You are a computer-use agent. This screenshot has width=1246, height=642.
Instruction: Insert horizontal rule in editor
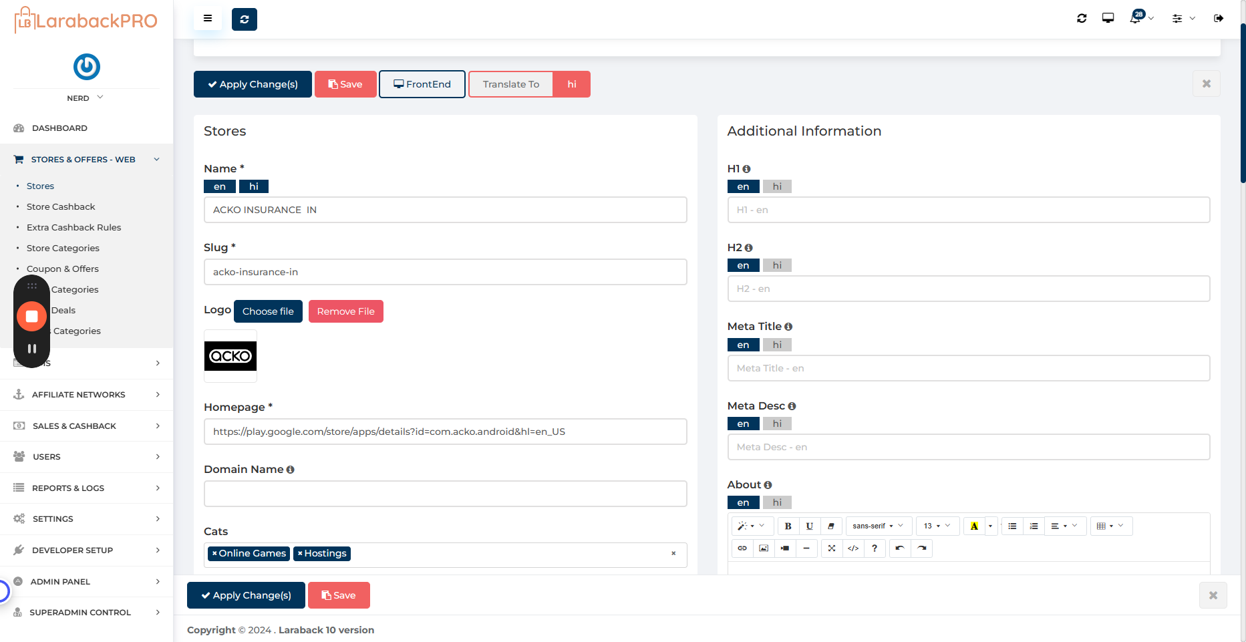[806, 548]
